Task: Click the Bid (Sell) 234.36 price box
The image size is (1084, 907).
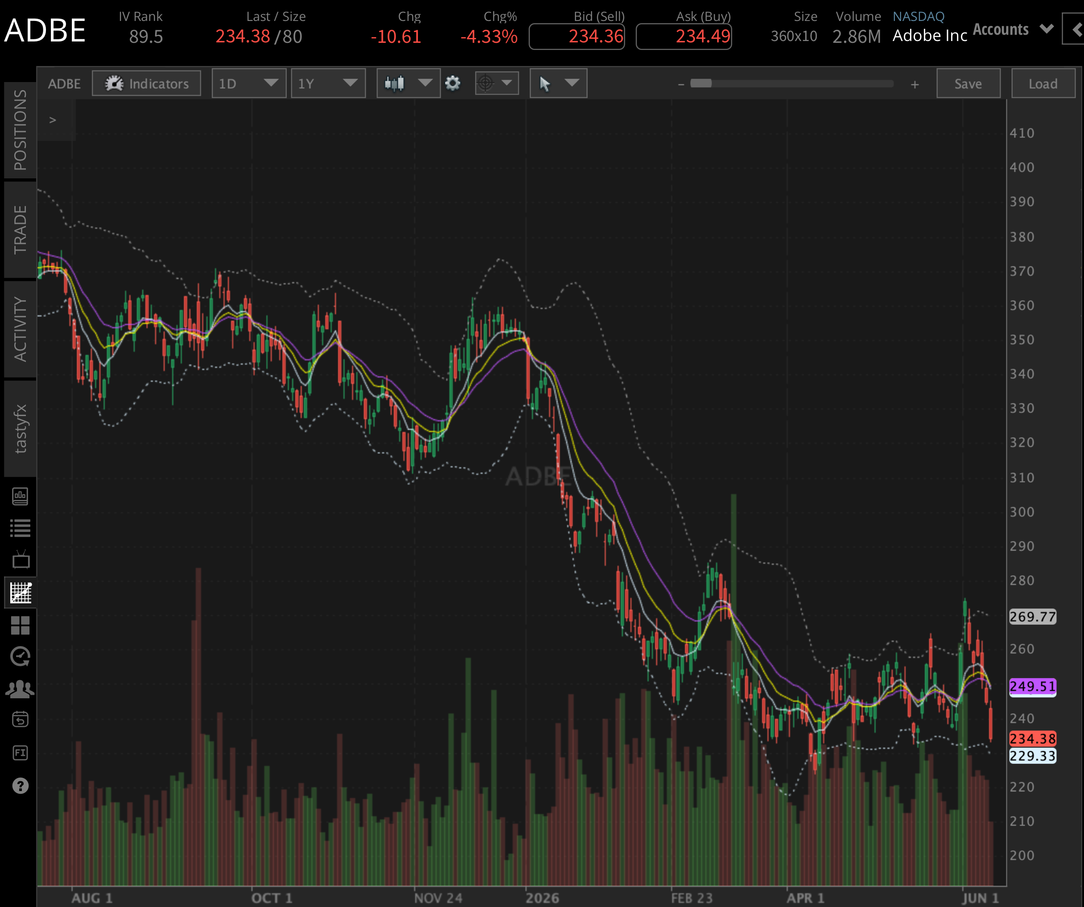Action: click(x=577, y=37)
